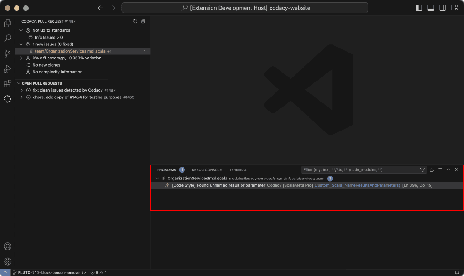This screenshot has width=464, height=276.
Task: Open Run and Debug view
Action: [x=7, y=69]
